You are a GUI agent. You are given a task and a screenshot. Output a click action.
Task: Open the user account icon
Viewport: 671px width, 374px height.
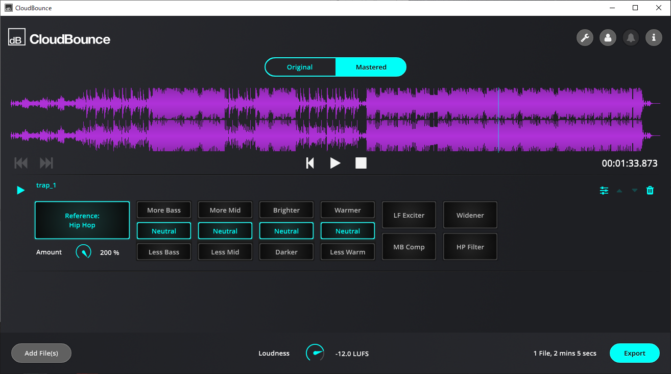pyautogui.click(x=608, y=38)
